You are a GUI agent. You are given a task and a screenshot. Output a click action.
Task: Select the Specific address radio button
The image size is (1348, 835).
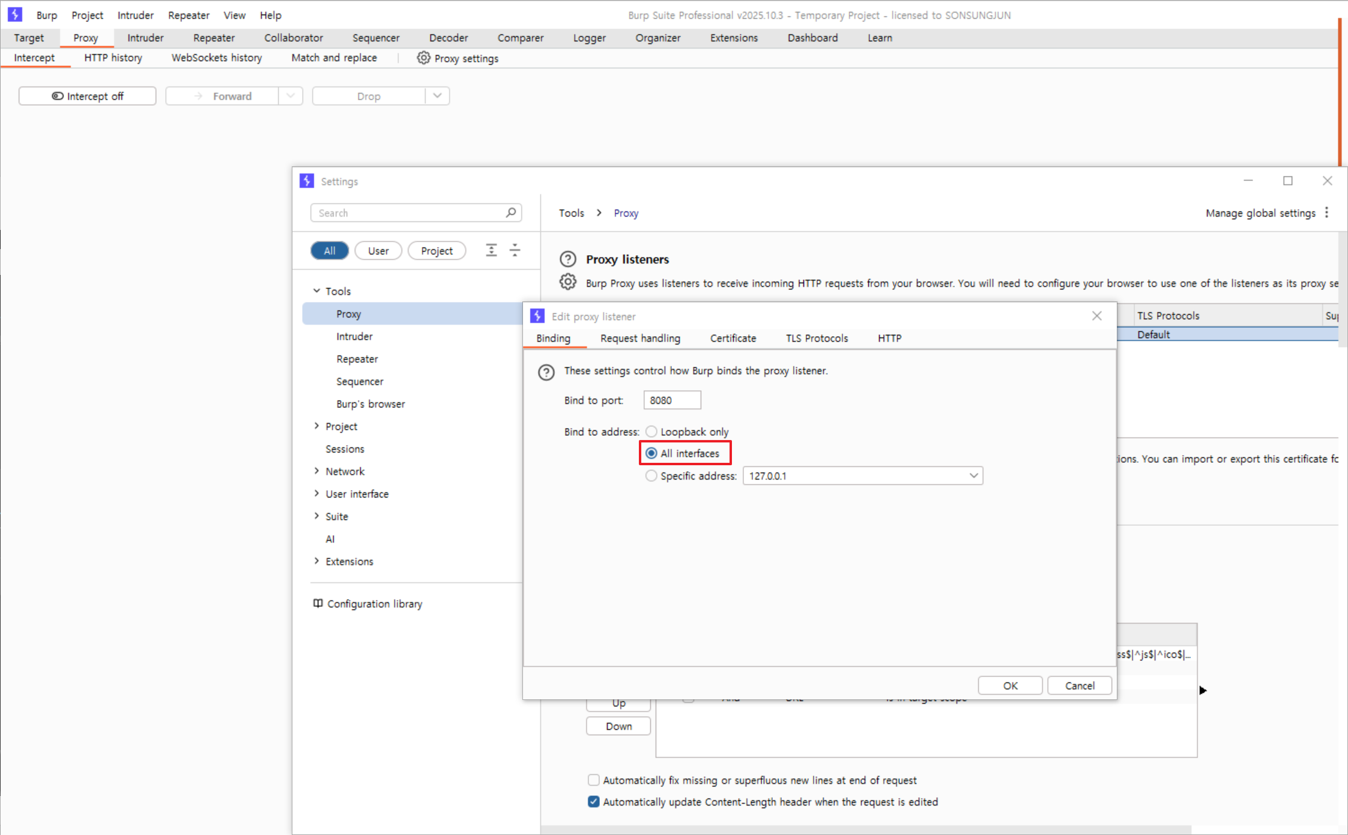point(651,476)
